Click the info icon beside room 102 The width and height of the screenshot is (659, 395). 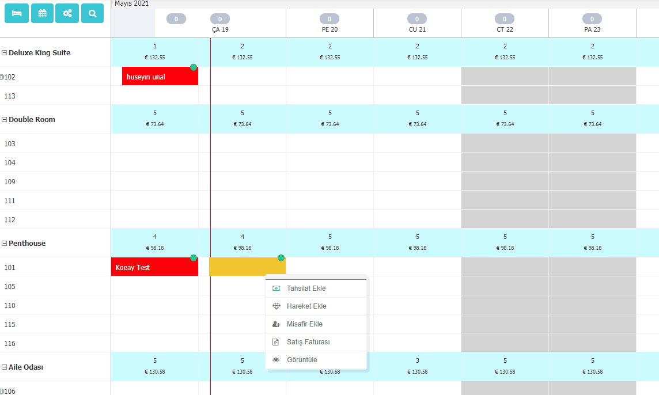[x=2, y=77]
